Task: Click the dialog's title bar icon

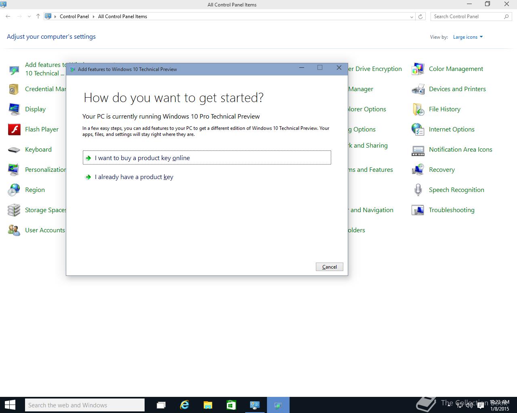Action: click(72, 69)
